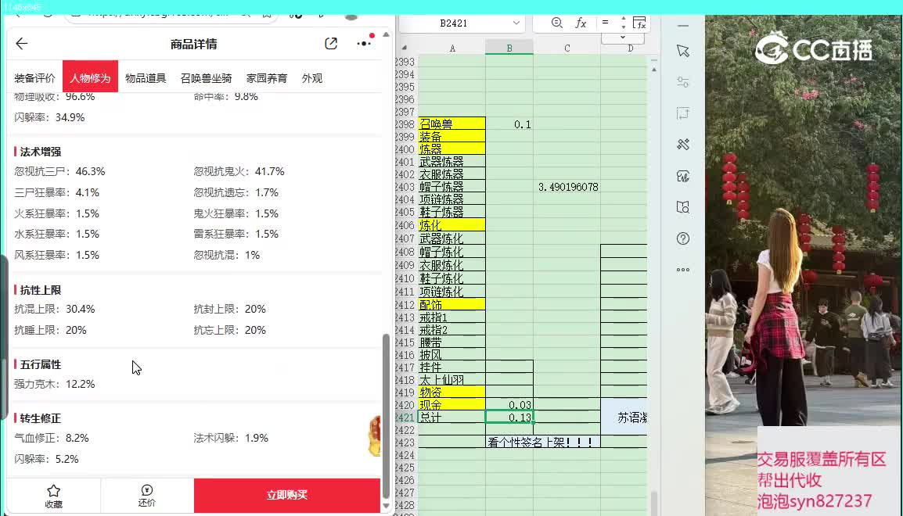Expand the formula bar chevron
Viewport: 903px width, 516px height.
click(x=623, y=38)
